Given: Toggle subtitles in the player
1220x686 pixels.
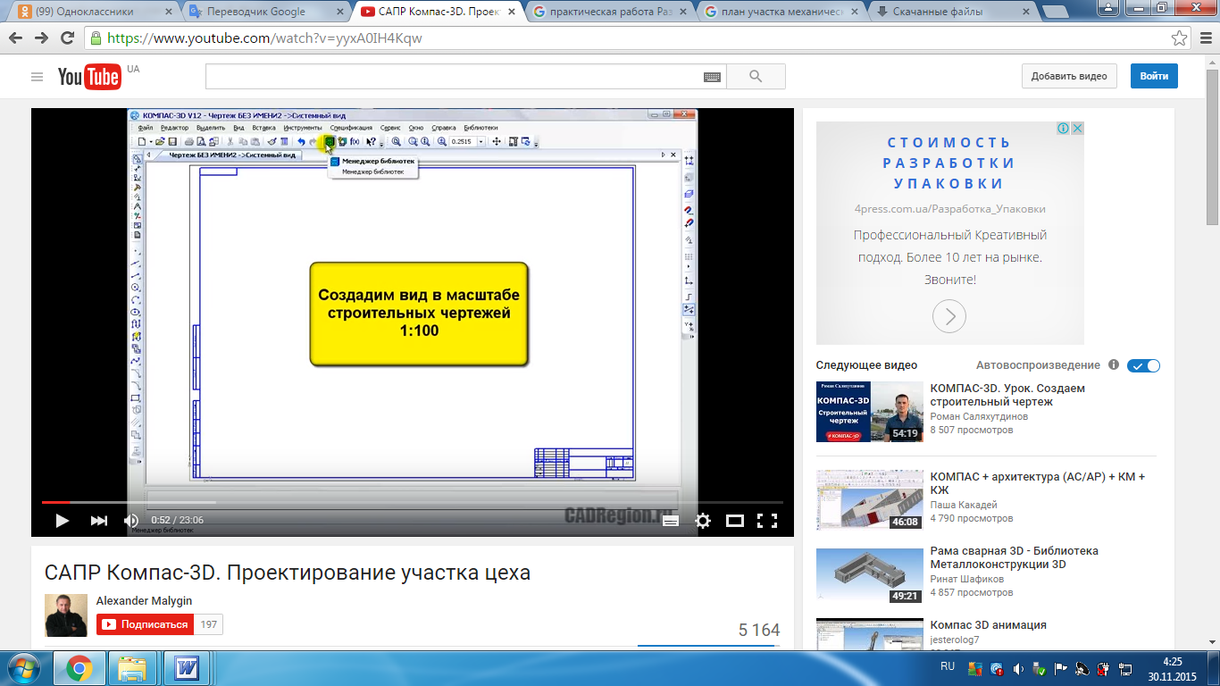Looking at the screenshot, I should coord(672,520).
